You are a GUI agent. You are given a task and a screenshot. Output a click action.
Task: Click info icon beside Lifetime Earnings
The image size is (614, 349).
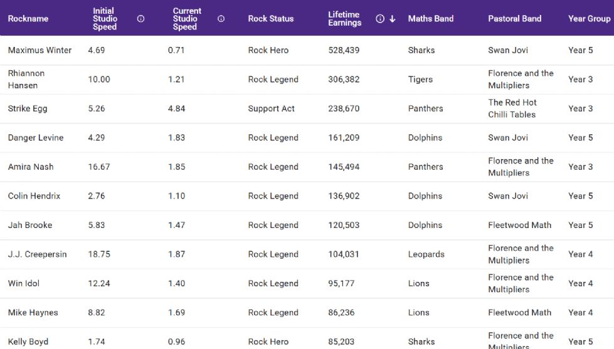point(379,19)
